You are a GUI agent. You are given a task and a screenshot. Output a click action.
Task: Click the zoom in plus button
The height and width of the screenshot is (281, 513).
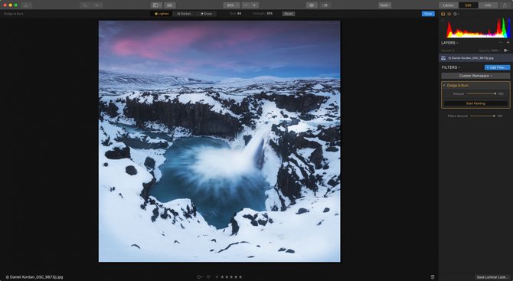254,5
